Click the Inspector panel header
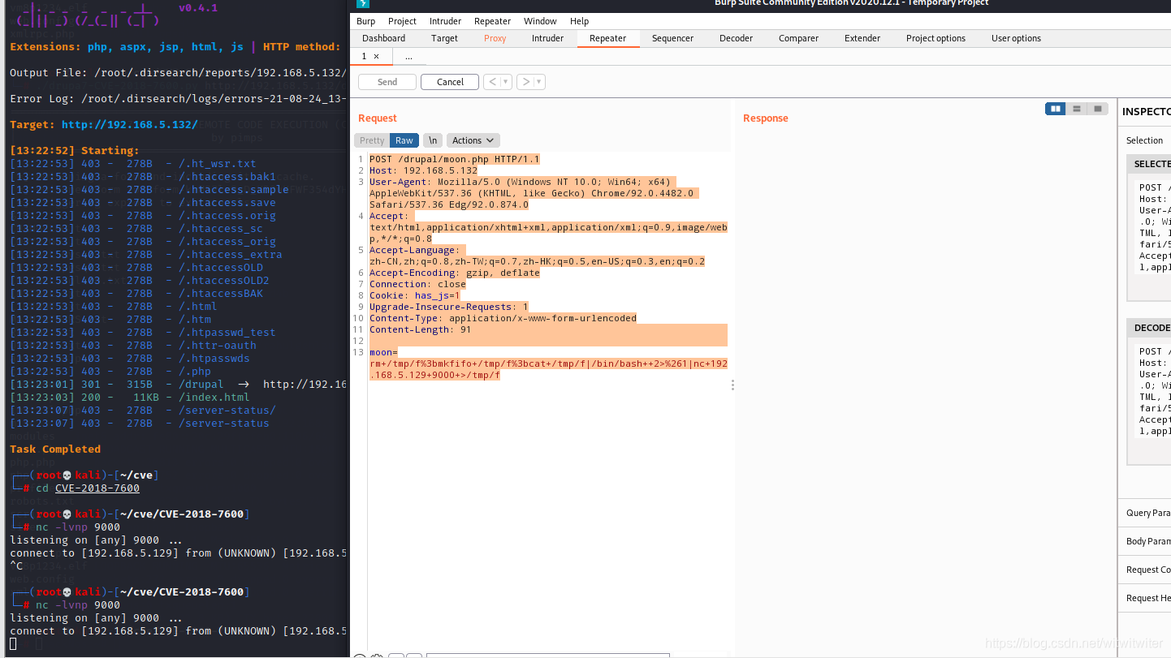This screenshot has height=658, width=1171. pos(1147,112)
